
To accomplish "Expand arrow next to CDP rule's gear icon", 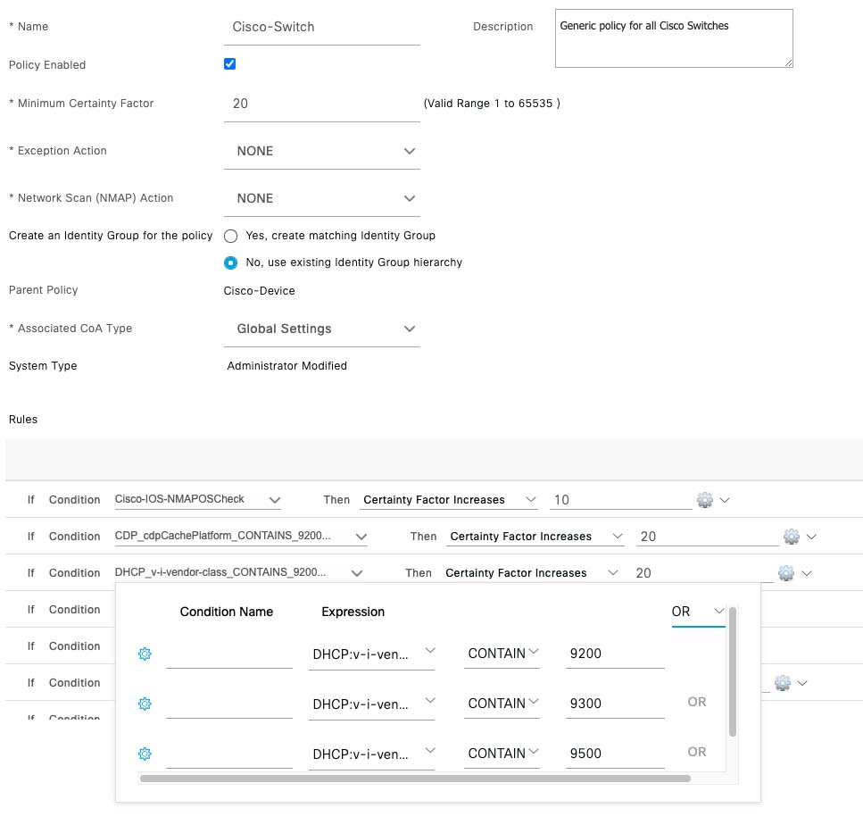I will (x=811, y=537).
